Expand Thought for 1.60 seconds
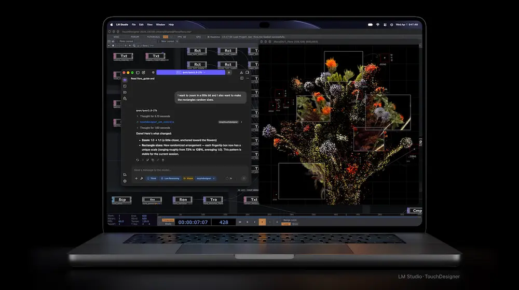This screenshot has width=519, height=290. (153, 128)
